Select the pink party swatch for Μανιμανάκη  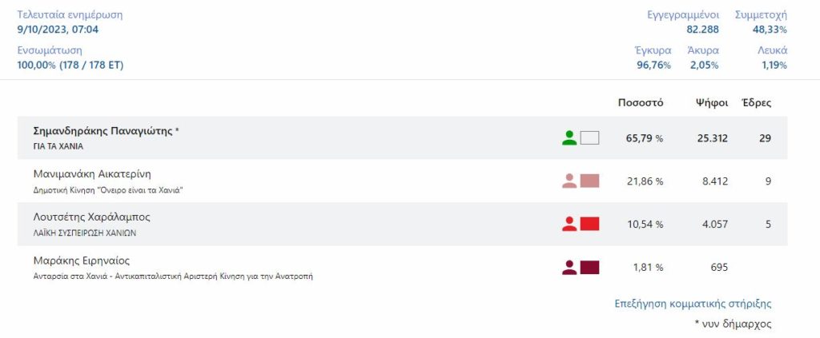point(590,181)
